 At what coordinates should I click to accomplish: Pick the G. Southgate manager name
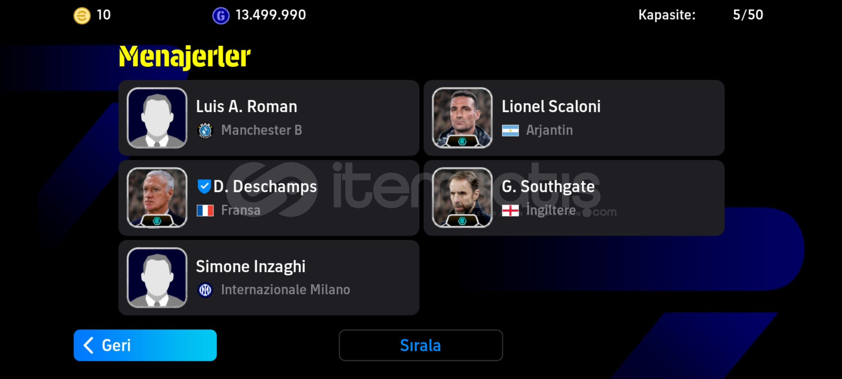[548, 186]
